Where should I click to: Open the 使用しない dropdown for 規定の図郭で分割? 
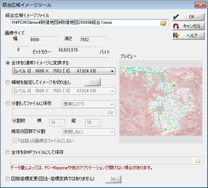88,132
